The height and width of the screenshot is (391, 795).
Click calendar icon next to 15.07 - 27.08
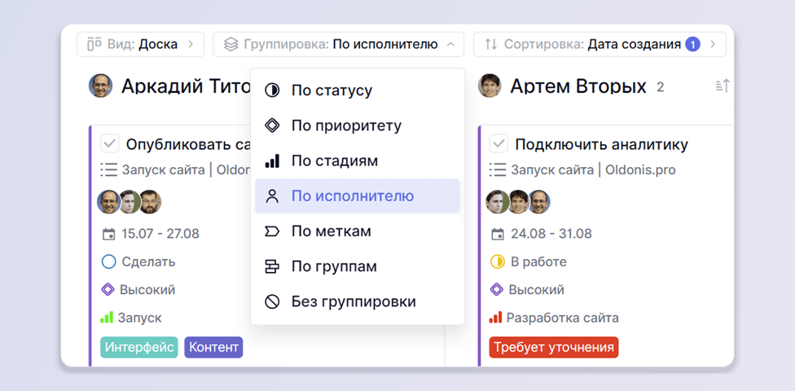point(108,235)
